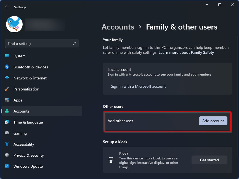
Task: Click the Gaming controller icon
Action: (7, 133)
